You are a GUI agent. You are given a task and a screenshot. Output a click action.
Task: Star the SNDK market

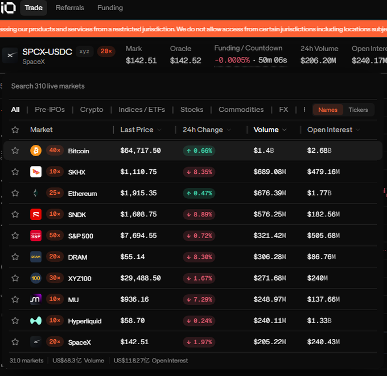[15, 214]
